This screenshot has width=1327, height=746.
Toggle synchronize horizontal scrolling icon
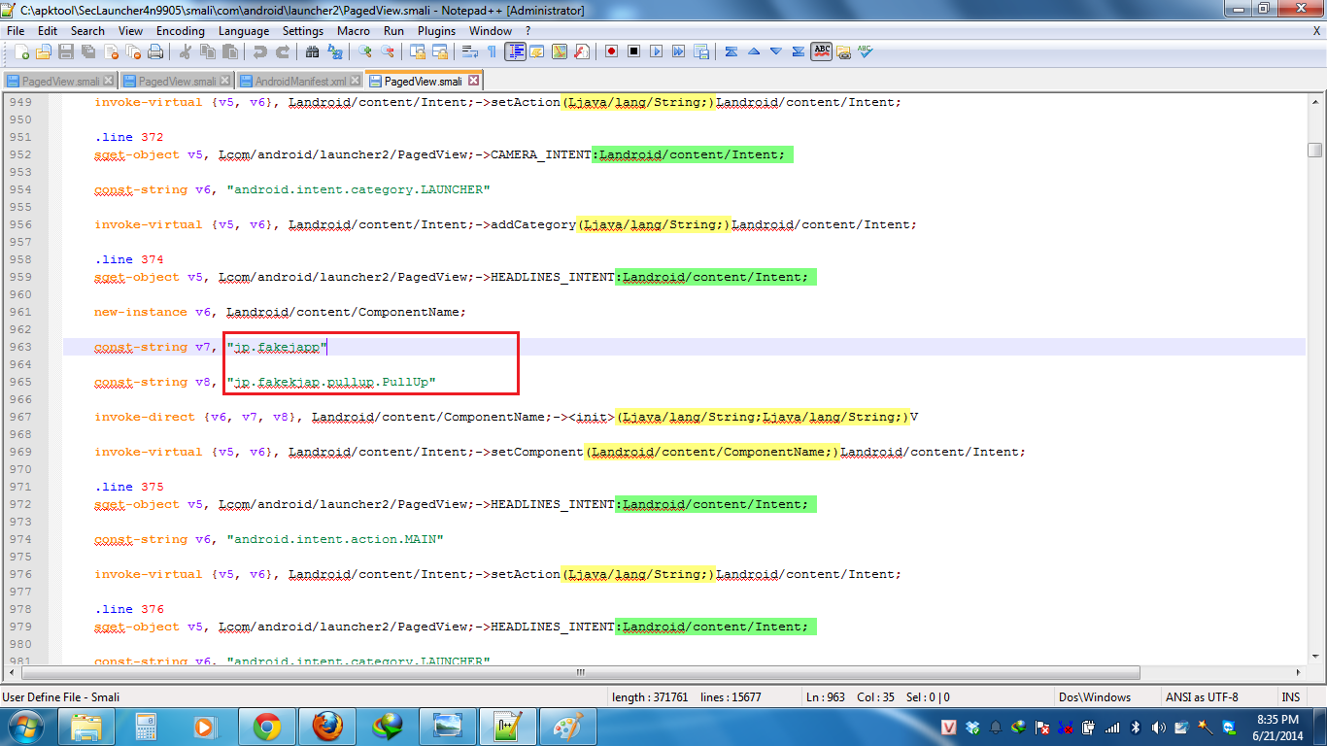point(440,51)
